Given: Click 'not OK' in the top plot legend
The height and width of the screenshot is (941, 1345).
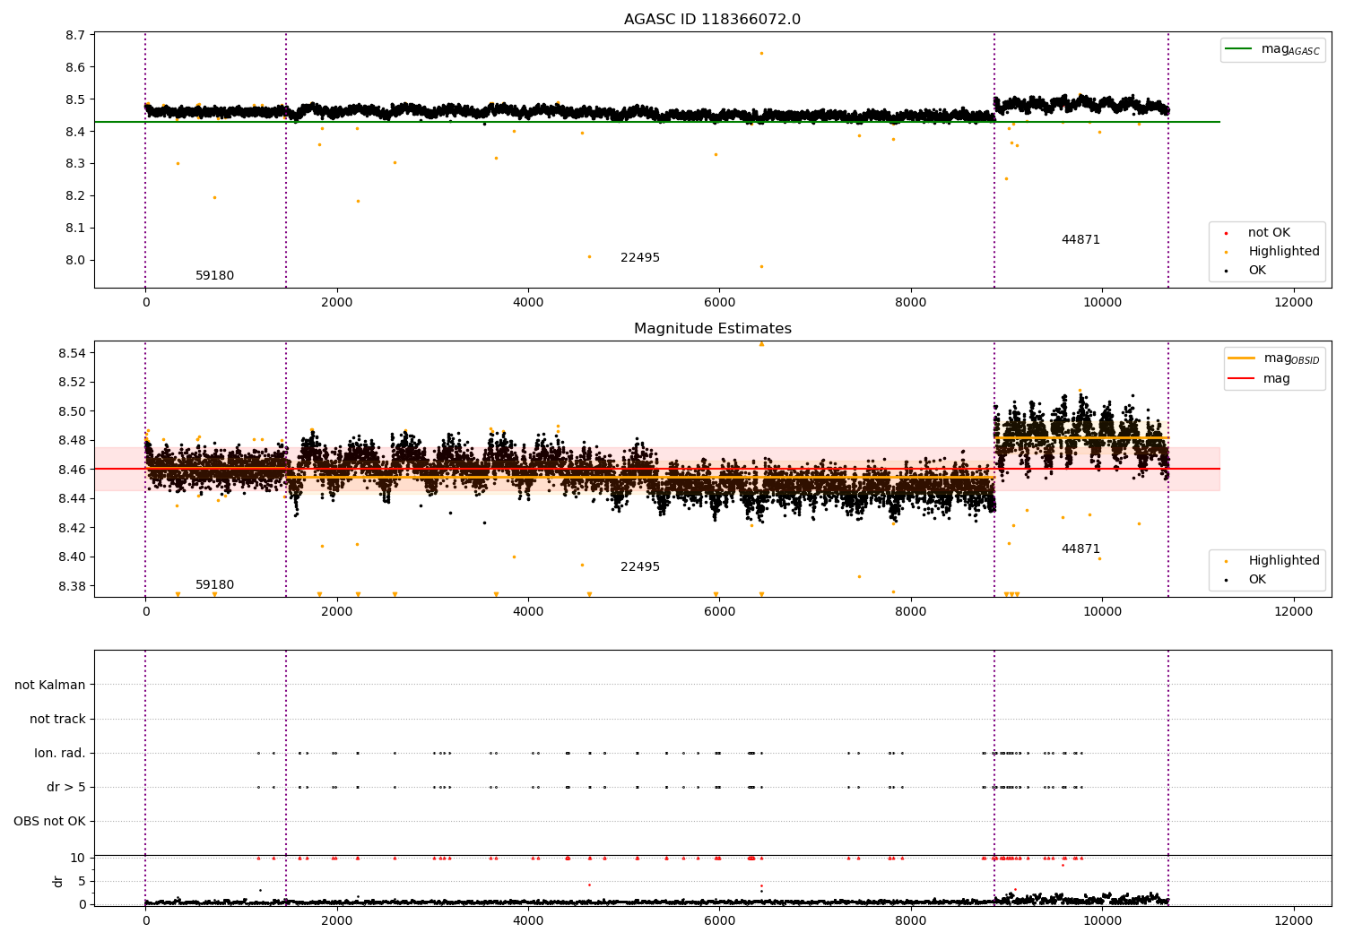Looking at the screenshot, I should click(x=1269, y=233).
